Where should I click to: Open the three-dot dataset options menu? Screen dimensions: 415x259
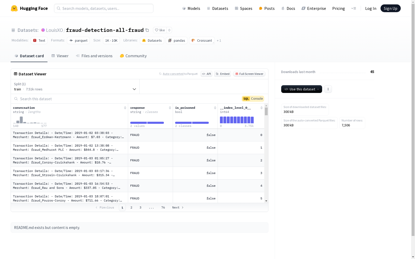point(328,89)
